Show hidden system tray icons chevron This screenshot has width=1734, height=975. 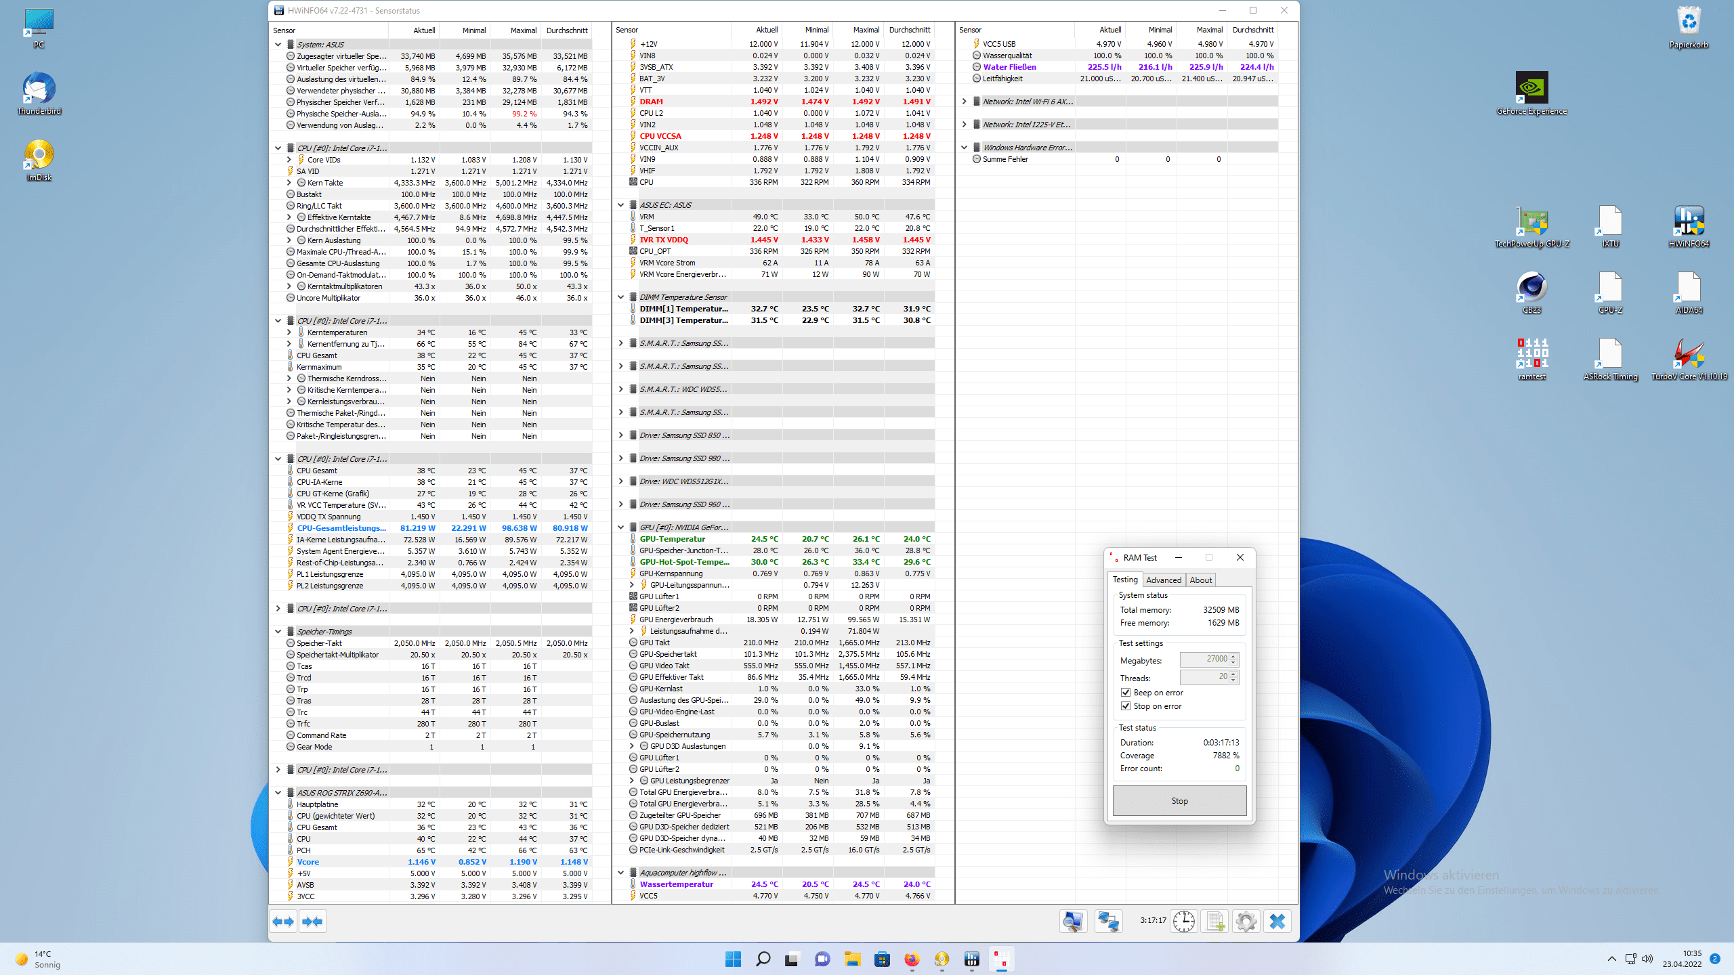[x=1611, y=959]
